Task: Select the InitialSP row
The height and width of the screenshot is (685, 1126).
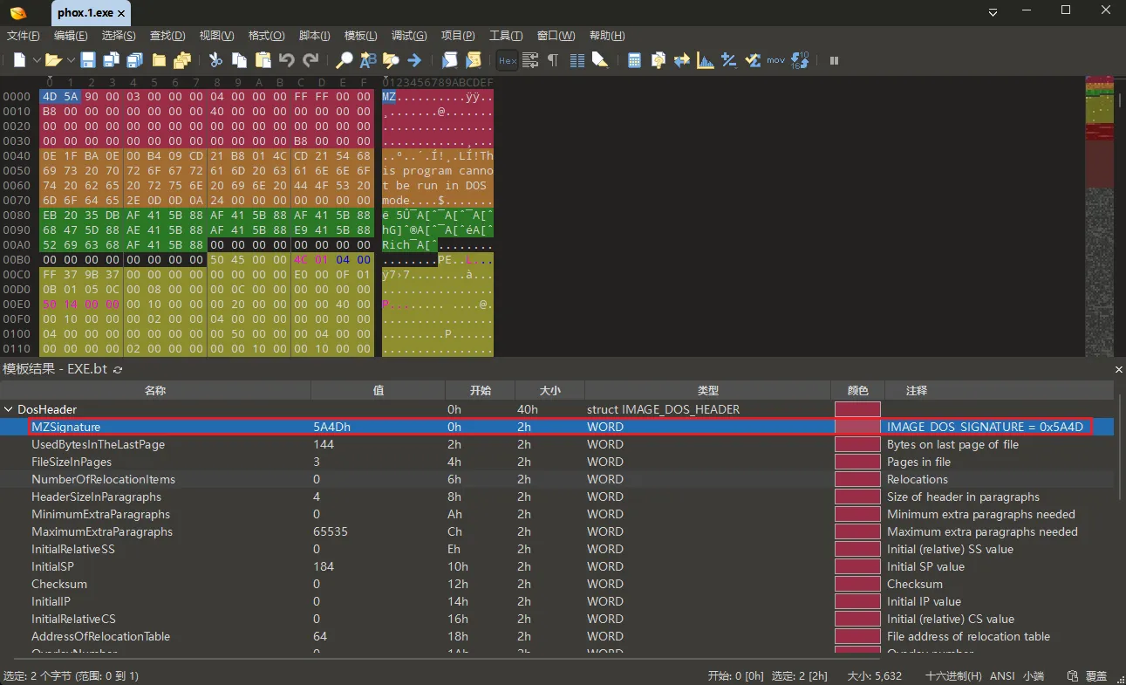Action: click(556, 566)
